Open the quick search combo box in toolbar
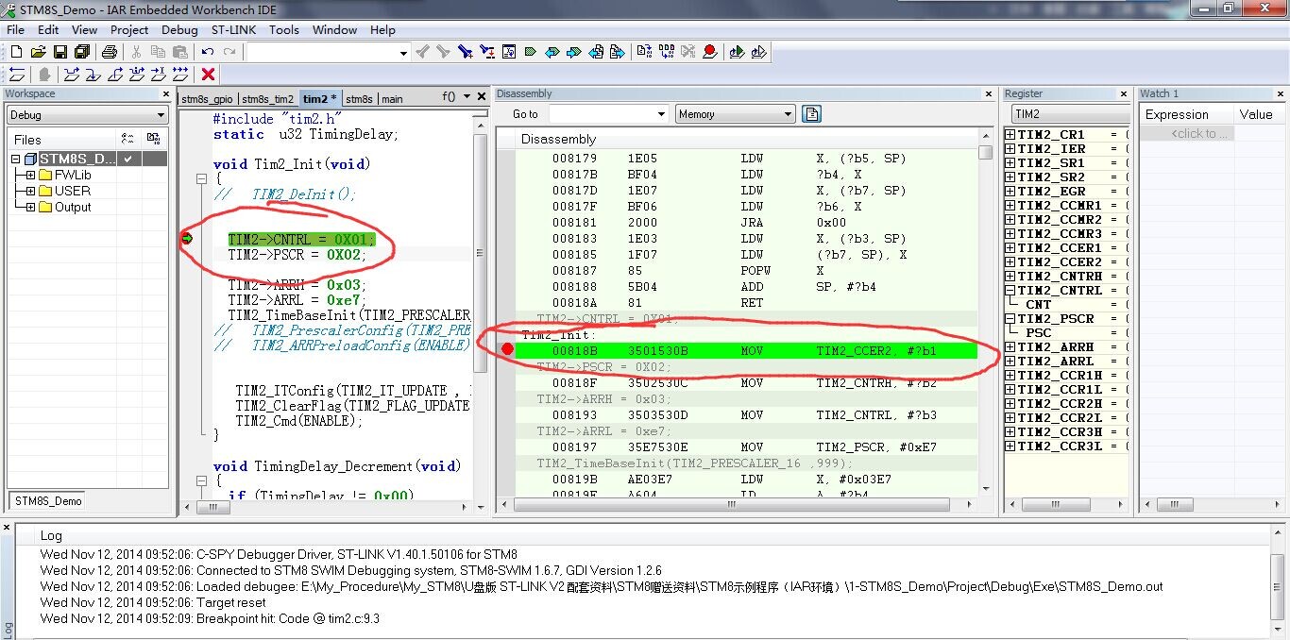The image size is (1290, 640). coord(328,53)
